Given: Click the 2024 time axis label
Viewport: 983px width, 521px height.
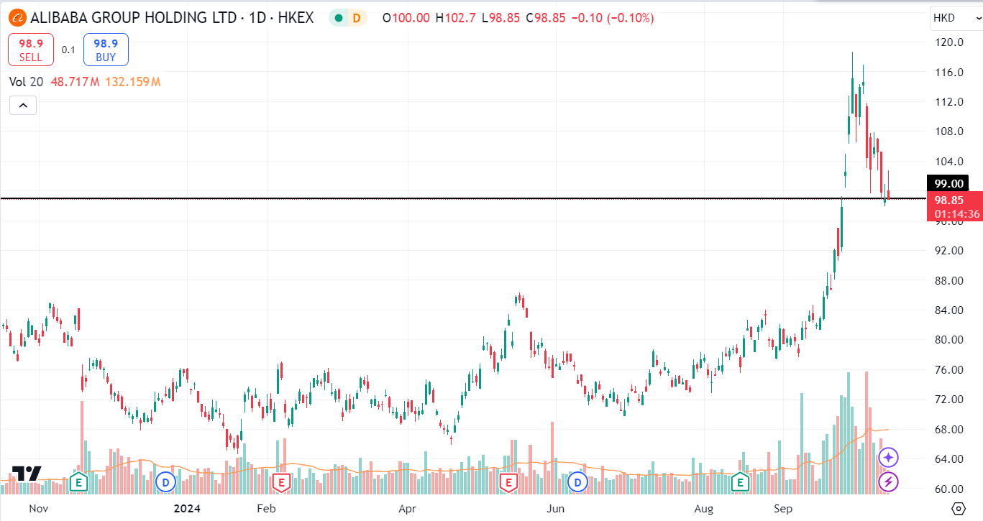Looking at the screenshot, I should click(x=187, y=509).
